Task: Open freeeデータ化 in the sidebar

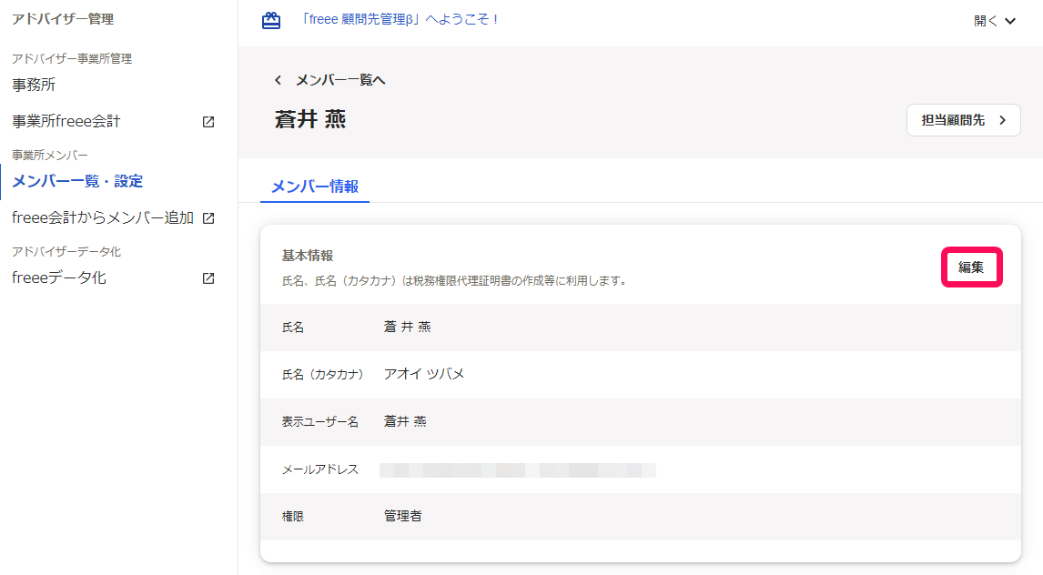Action: pyautogui.click(x=59, y=277)
